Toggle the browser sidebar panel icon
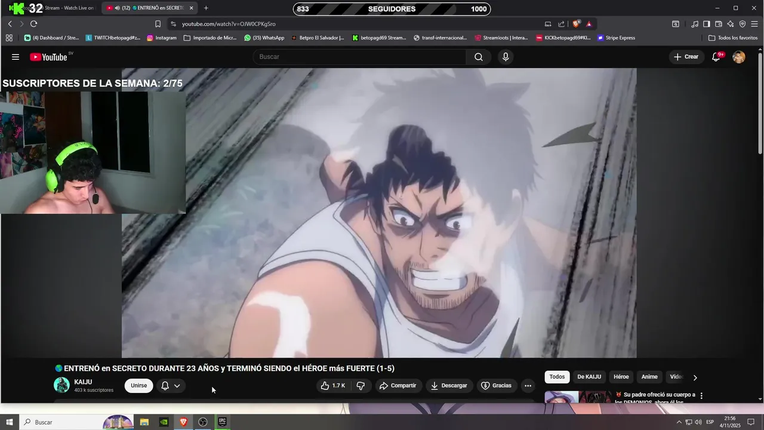 point(706,24)
